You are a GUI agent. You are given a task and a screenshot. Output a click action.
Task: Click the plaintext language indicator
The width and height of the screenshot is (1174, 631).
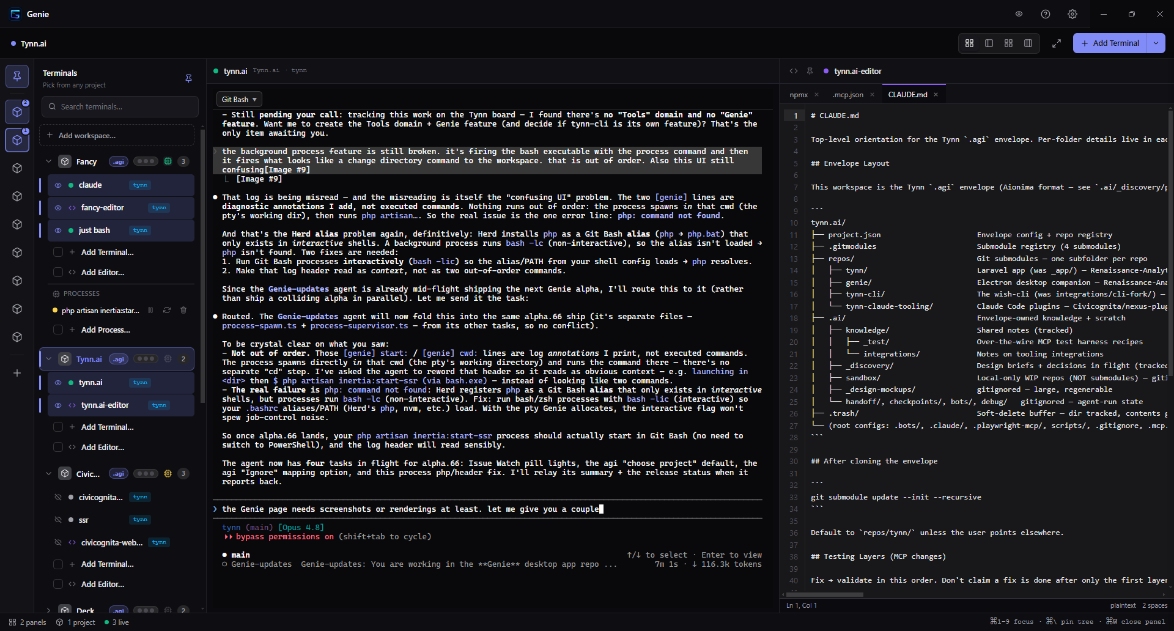click(1123, 605)
